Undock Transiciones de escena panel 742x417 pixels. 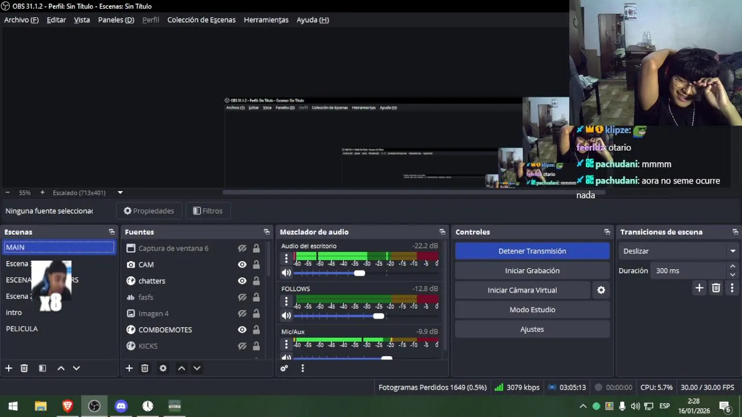[x=735, y=232]
